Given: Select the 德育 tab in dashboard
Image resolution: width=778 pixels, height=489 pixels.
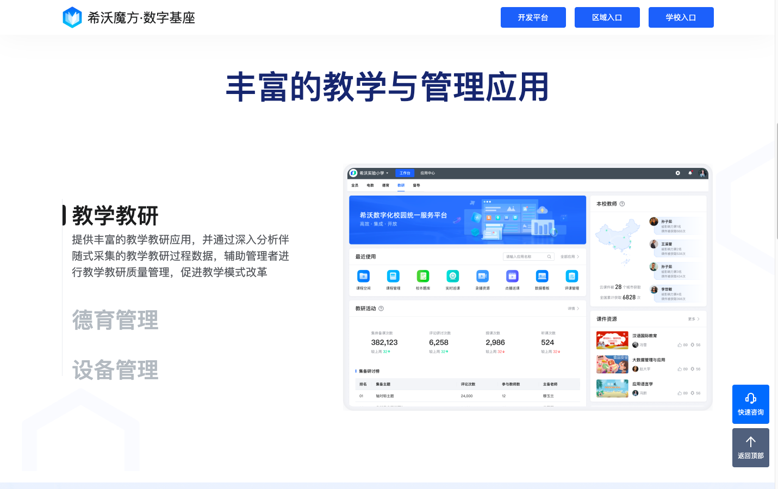Looking at the screenshot, I should pos(385,185).
